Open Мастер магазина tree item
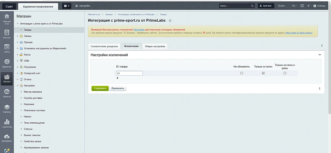The image size is (331, 153). 33,92
